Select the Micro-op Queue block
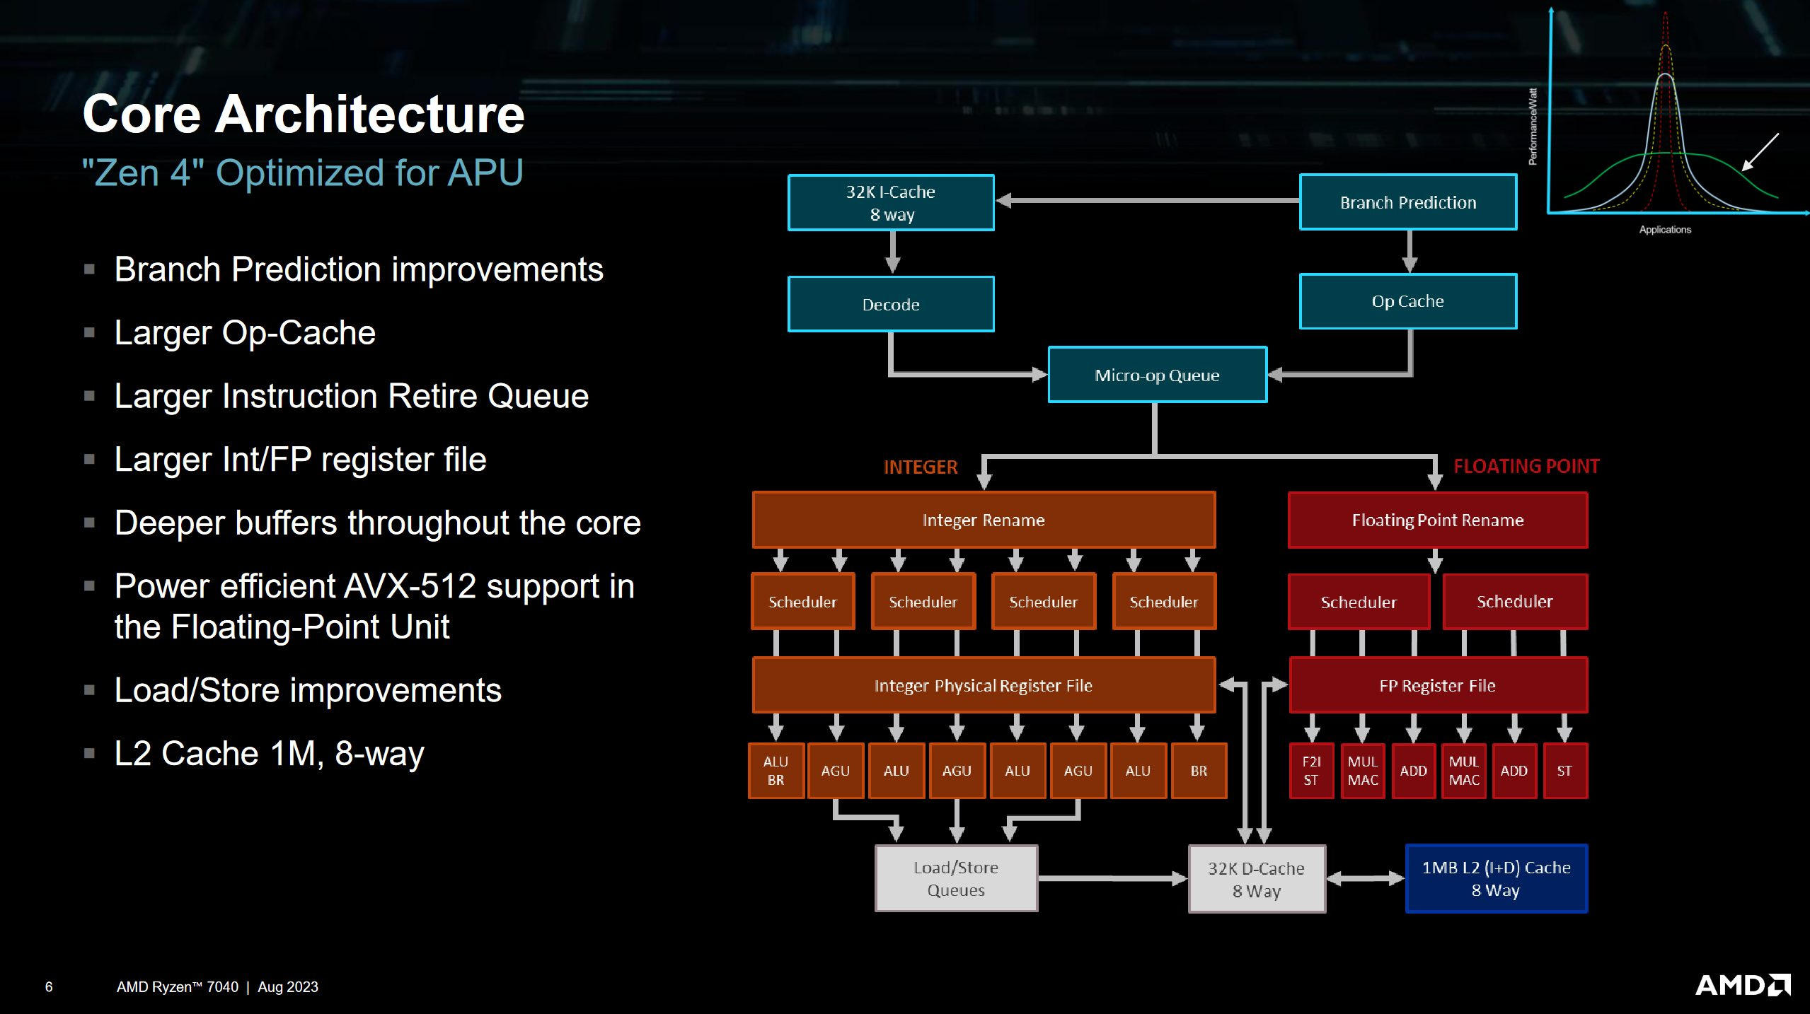The image size is (1810, 1014). (x=1158, y=375)
